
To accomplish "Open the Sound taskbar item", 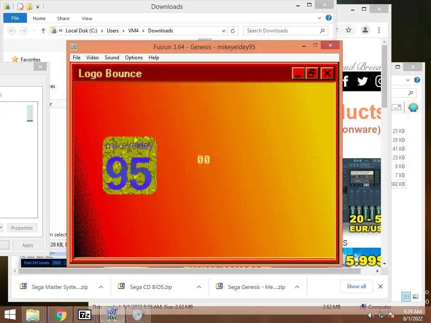I will 138,315.
